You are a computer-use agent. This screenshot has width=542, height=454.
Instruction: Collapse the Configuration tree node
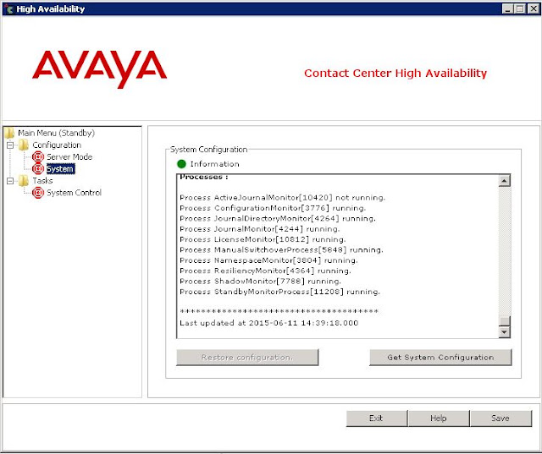10,145
